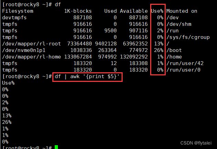The width and height of the screenshot is (217, 149).
Task: Click the available value '907116'
Action: pos(138,31)
